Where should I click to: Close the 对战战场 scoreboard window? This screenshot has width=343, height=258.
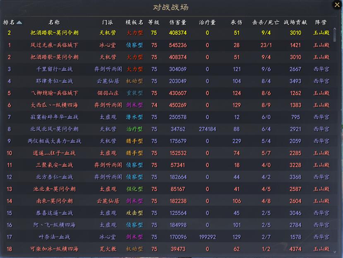pos(337,5)
